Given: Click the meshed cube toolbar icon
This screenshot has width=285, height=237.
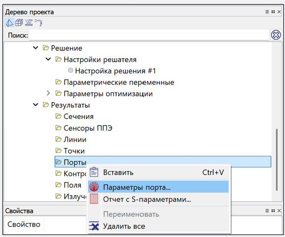Looking at the screenshot, I should tap(19, 23).
